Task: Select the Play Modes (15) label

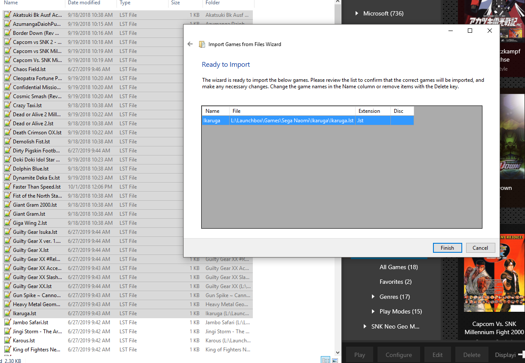Action: (x=401, y=311)
